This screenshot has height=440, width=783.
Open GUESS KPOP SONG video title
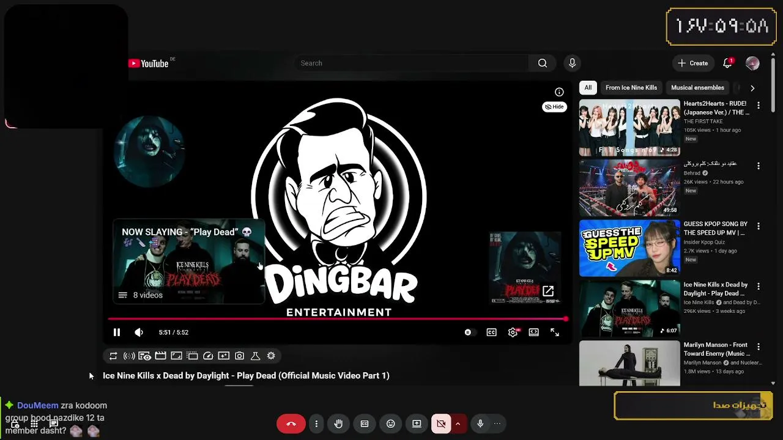tap(716, 229)
